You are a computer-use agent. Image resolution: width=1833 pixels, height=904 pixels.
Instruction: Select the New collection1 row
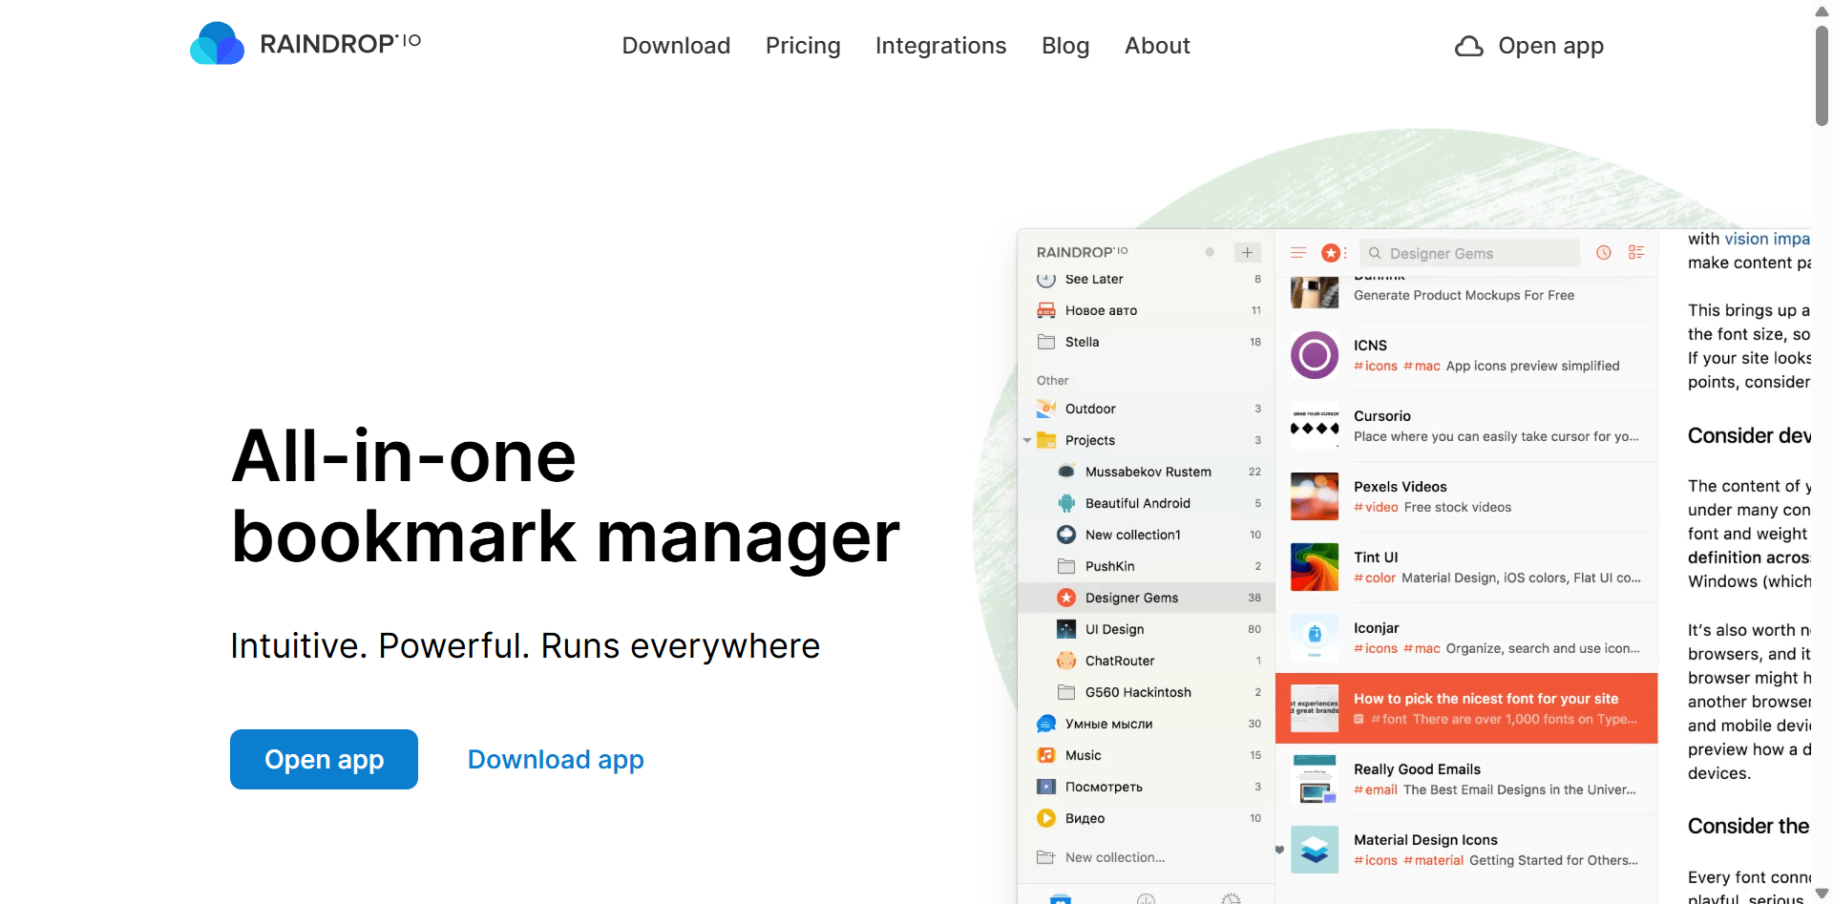[1146, 535]
